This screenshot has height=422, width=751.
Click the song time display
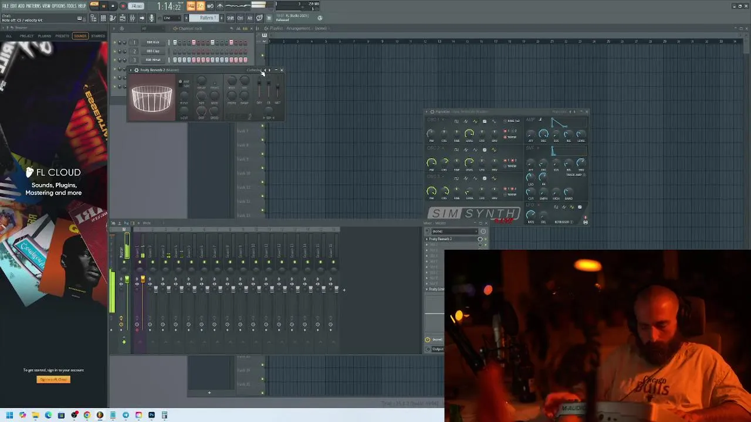coord(170,6)
